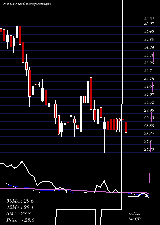160x225 pixels.
Task: Click the 34.88 price axis label
Action: click(x=149, y=40)
